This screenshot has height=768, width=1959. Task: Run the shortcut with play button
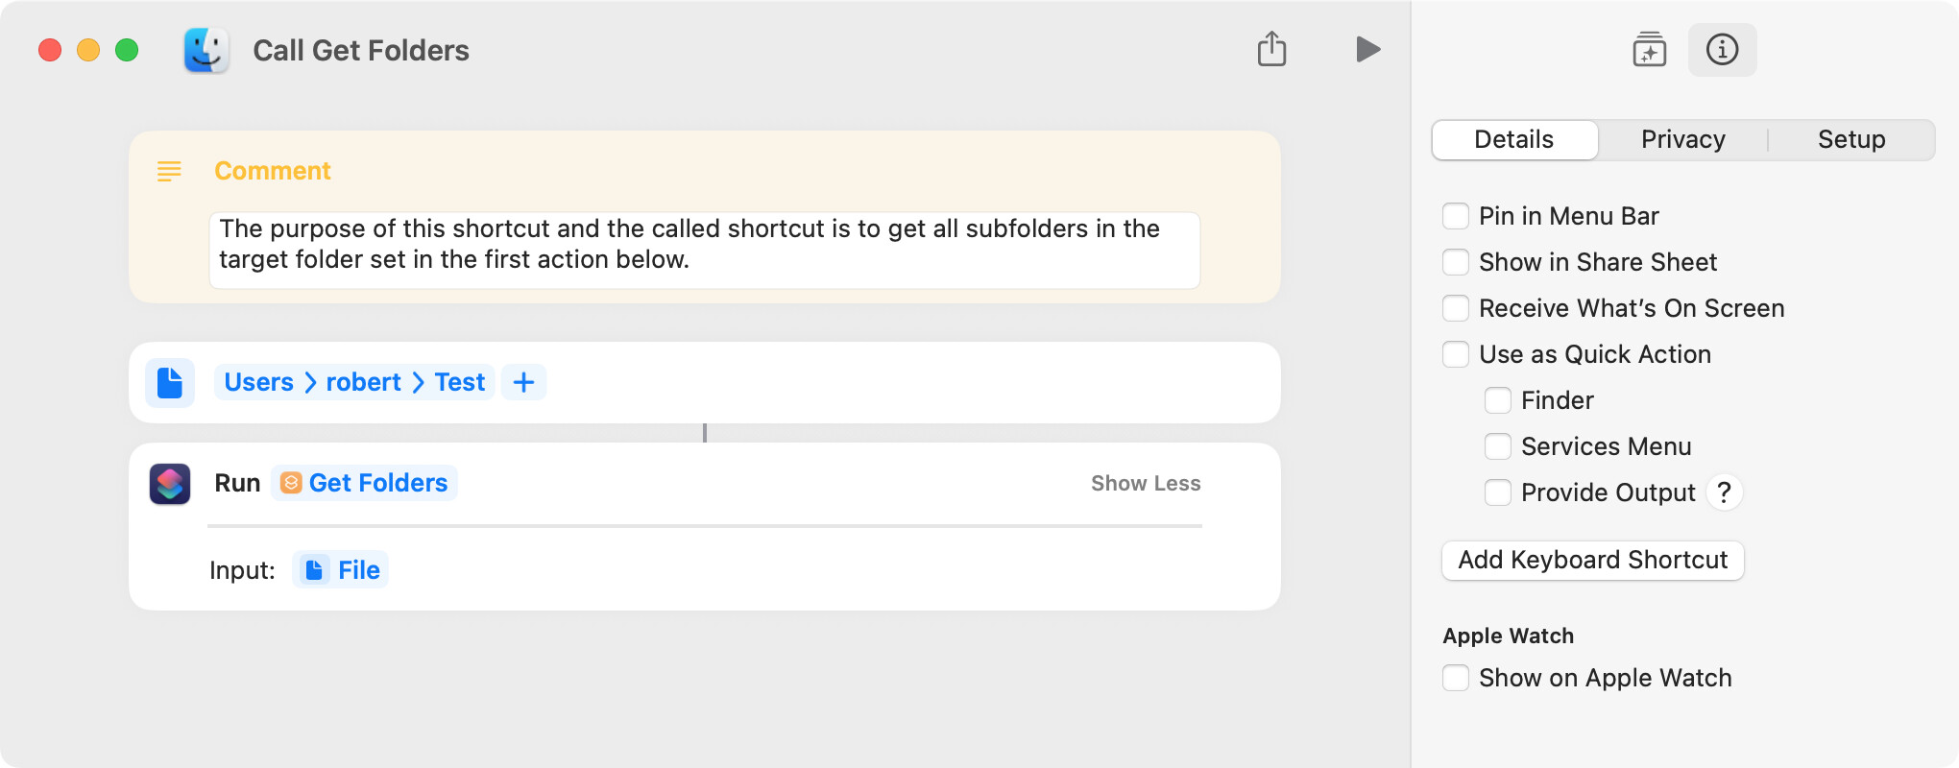click(1367, 49)
